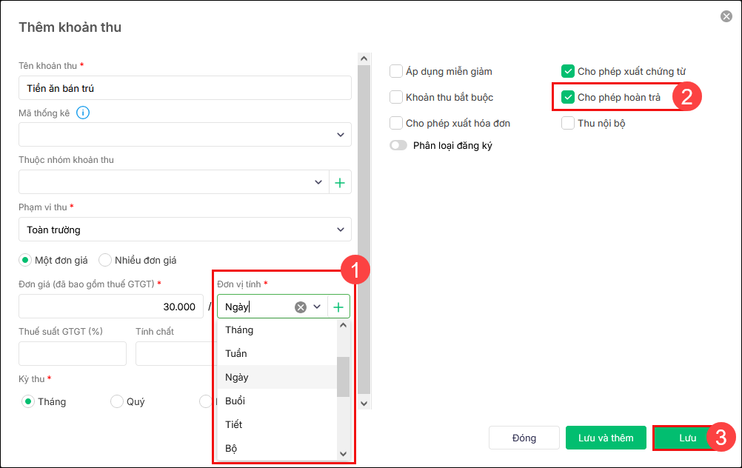Viewport: 742px width, 468px height.
Task: Choose Quý as the collection period
Action: pyautogui.click(x=117, y=401)
